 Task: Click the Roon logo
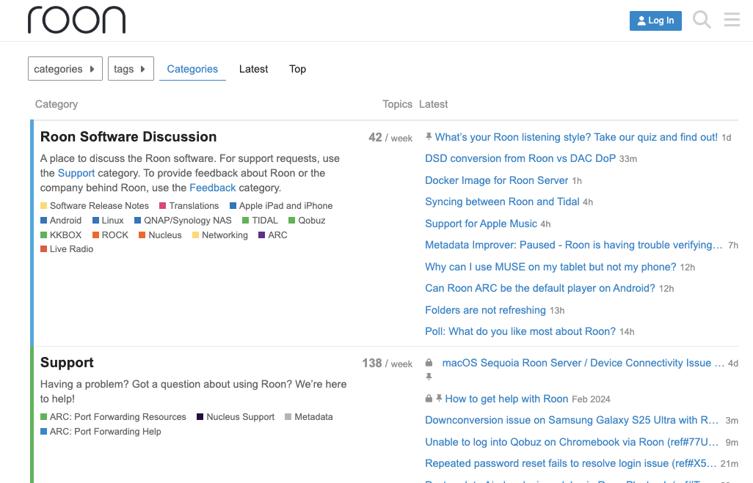77,20
